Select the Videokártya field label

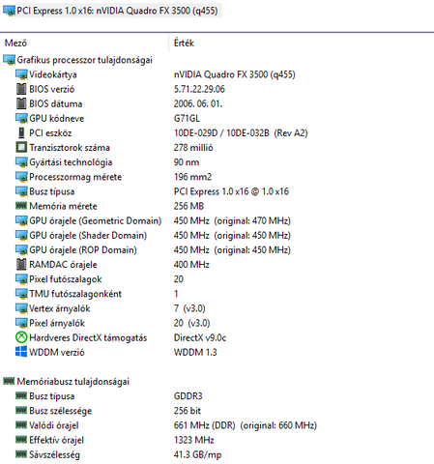click(x=53, y=74)
